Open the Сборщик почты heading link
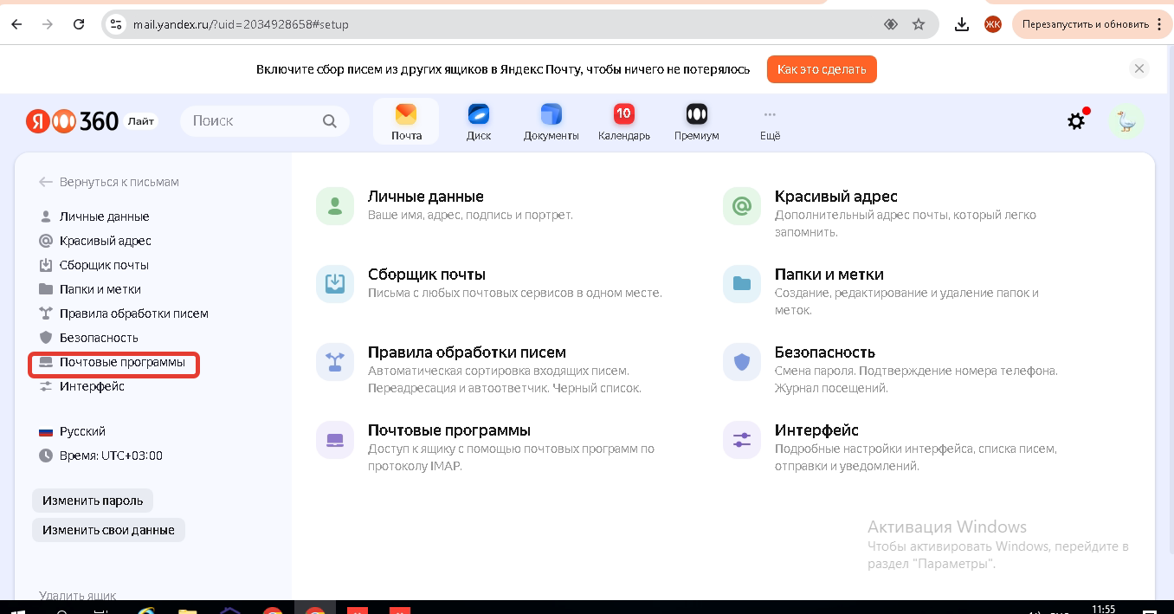The height and width of the screenshot is (614, 1174). click(x=427, y=275)
